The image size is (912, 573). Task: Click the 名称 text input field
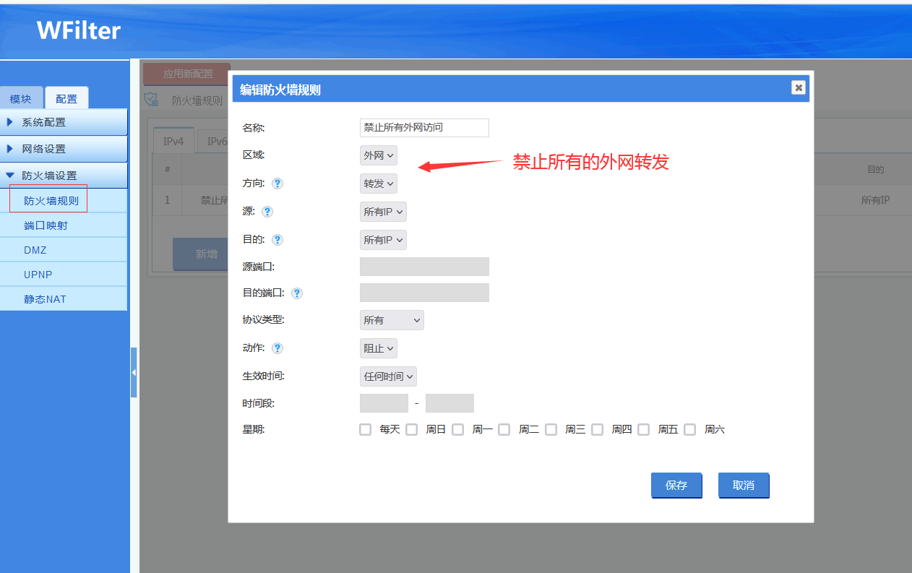pos(424,128)
